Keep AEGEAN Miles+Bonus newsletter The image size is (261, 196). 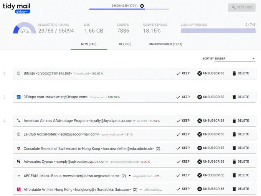pos(183,175)
